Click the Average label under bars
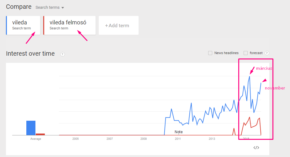290x157 pixels. [36, 139]
